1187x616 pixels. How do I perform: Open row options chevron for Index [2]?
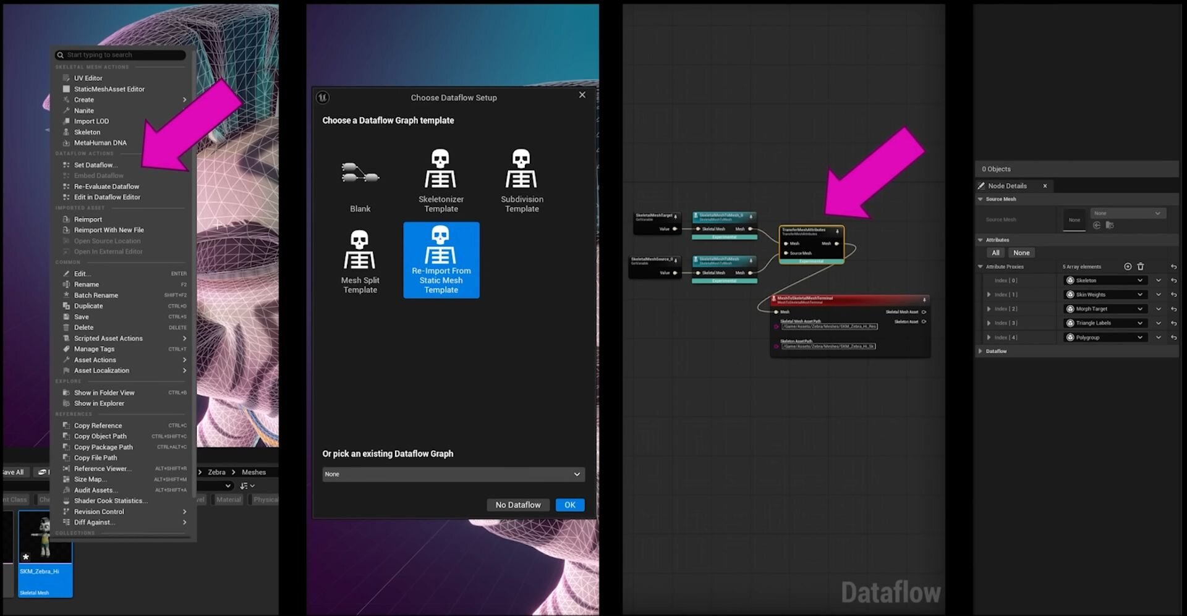(1159, 309)
